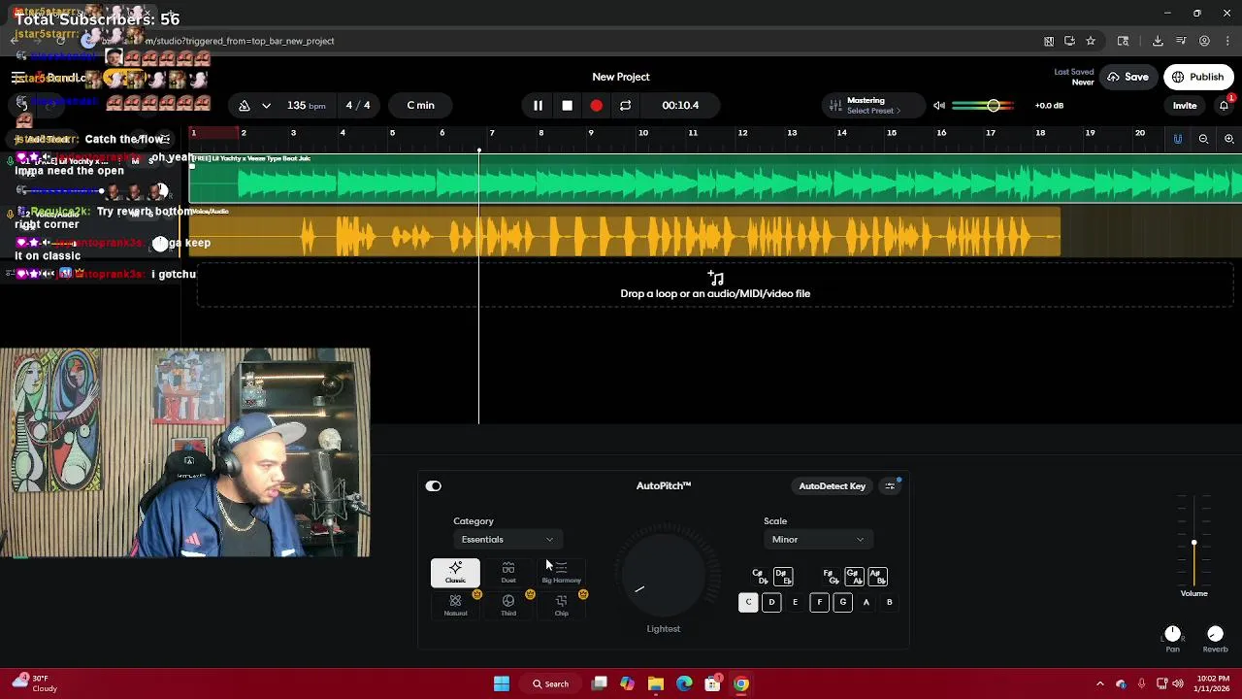
Task: Open Chrome profile icon
Action: click(x=1204, y=41)
